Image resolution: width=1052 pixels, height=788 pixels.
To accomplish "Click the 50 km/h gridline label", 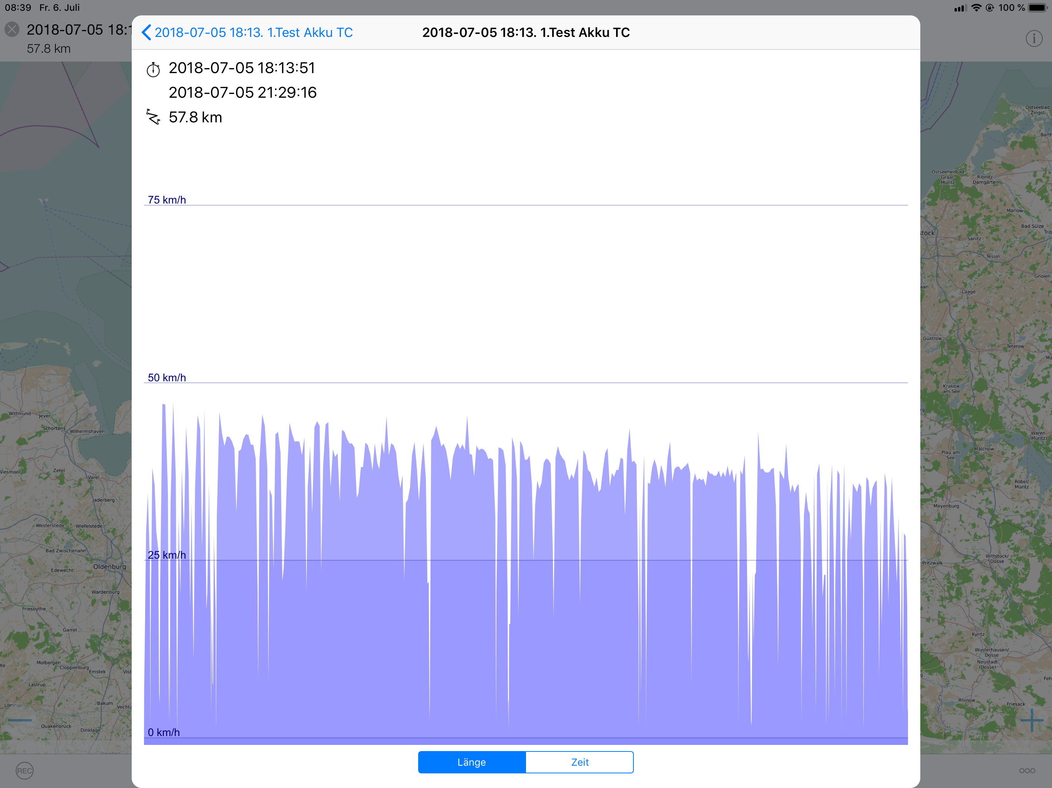I will click(x=166, y=377).
